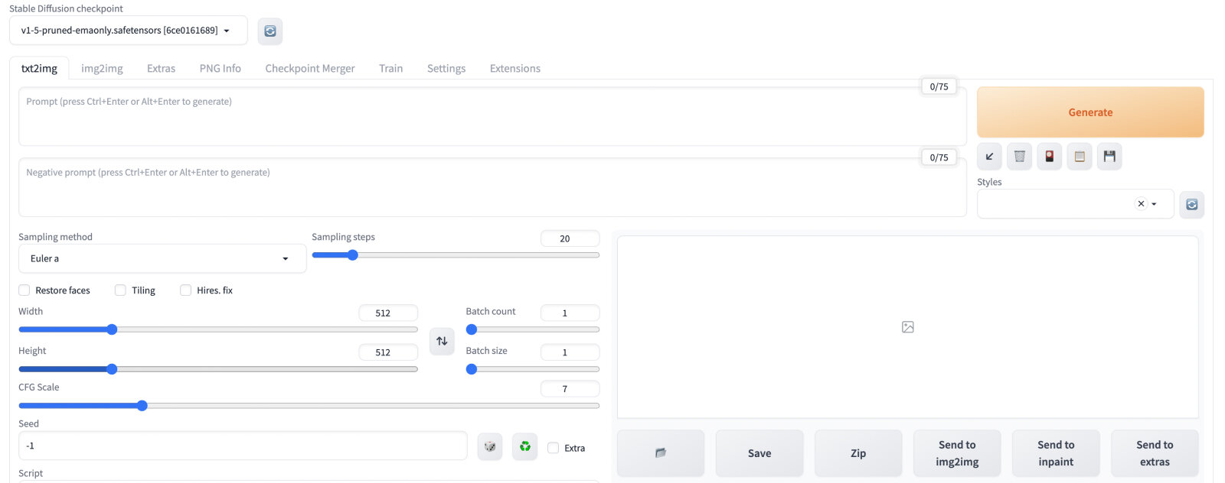Clear the prompt with the trash icon

click(1019, 157)
